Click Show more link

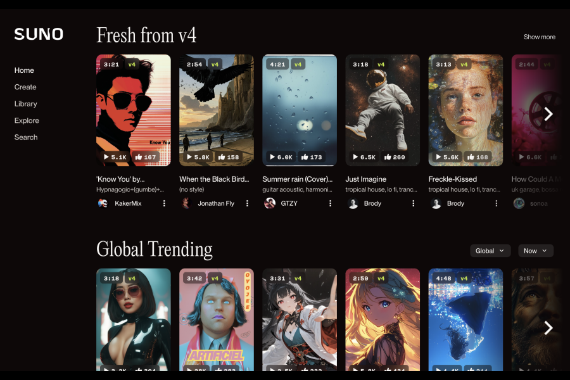coord(539,37)
